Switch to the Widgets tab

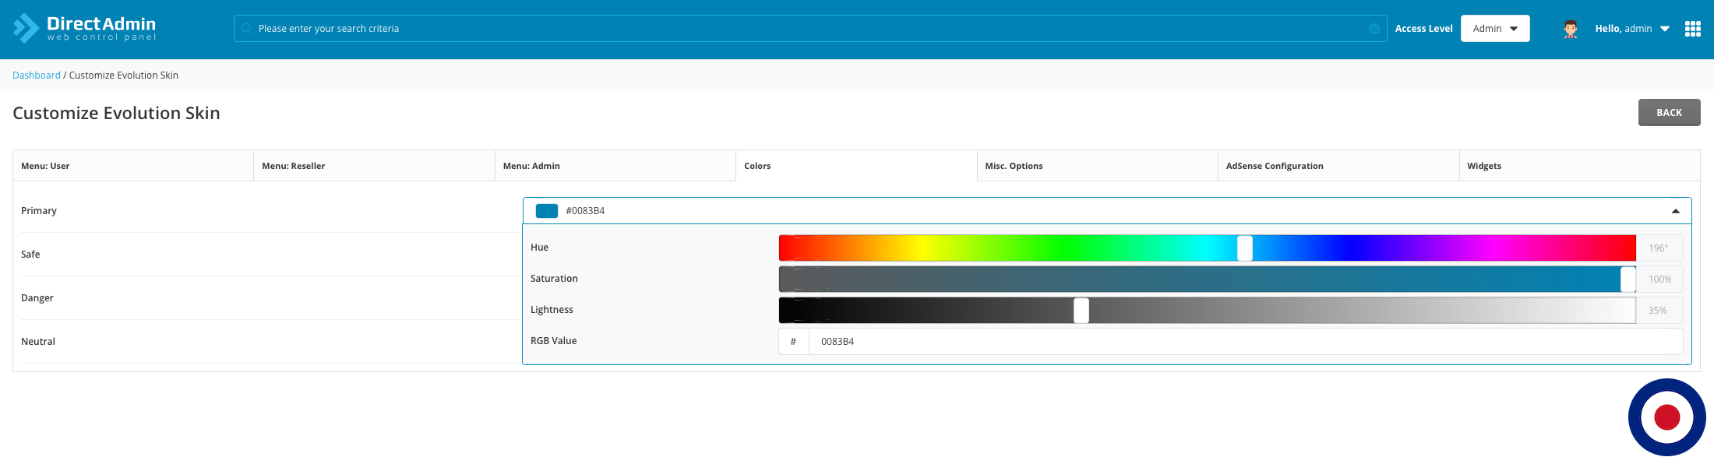tap(1578, 166)
